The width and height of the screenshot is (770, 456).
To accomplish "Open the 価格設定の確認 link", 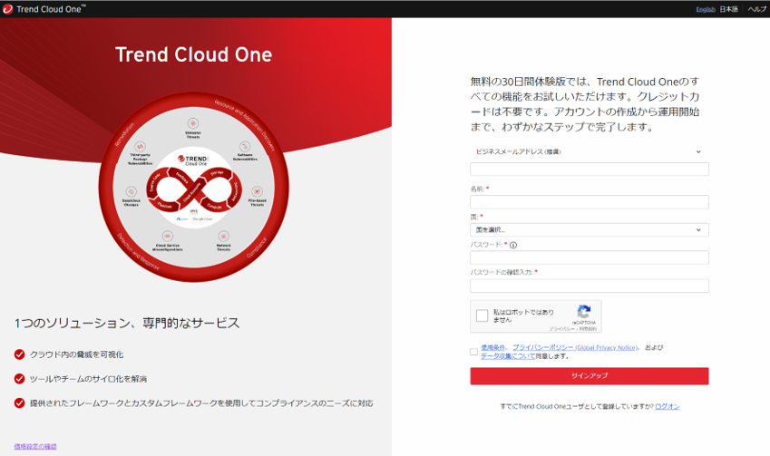I will point(35,446).
